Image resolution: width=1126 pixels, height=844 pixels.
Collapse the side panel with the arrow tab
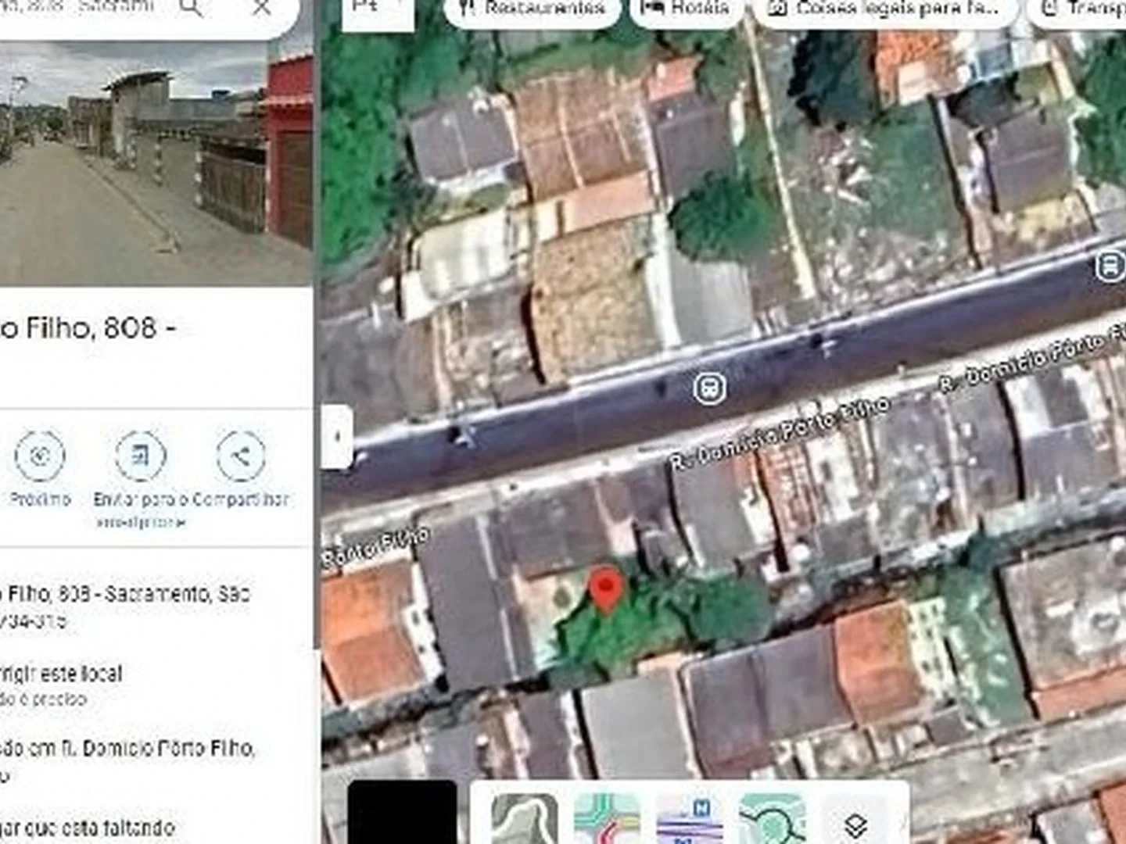pyautogui.click(x=337, y=437)
